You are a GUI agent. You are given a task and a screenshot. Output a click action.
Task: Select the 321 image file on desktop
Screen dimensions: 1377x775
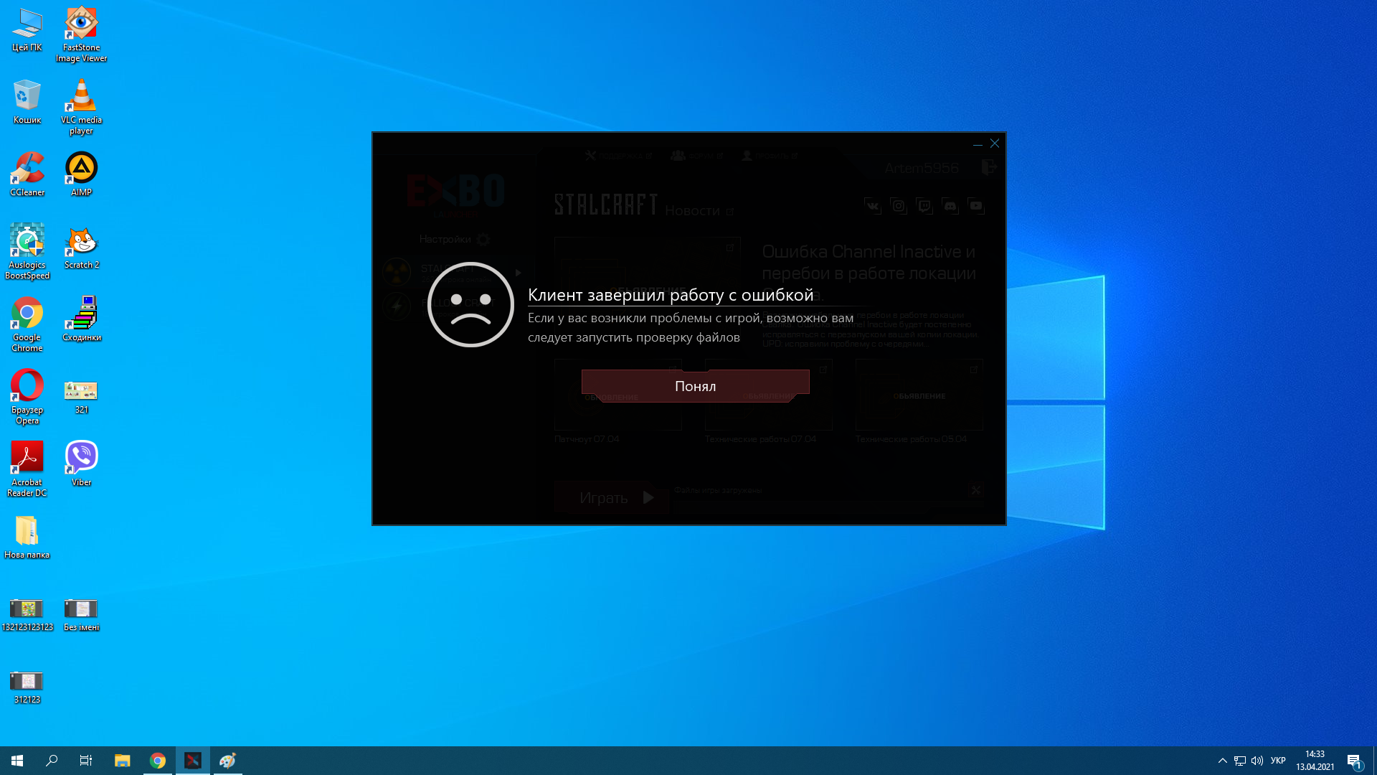[x=81, y=397]
